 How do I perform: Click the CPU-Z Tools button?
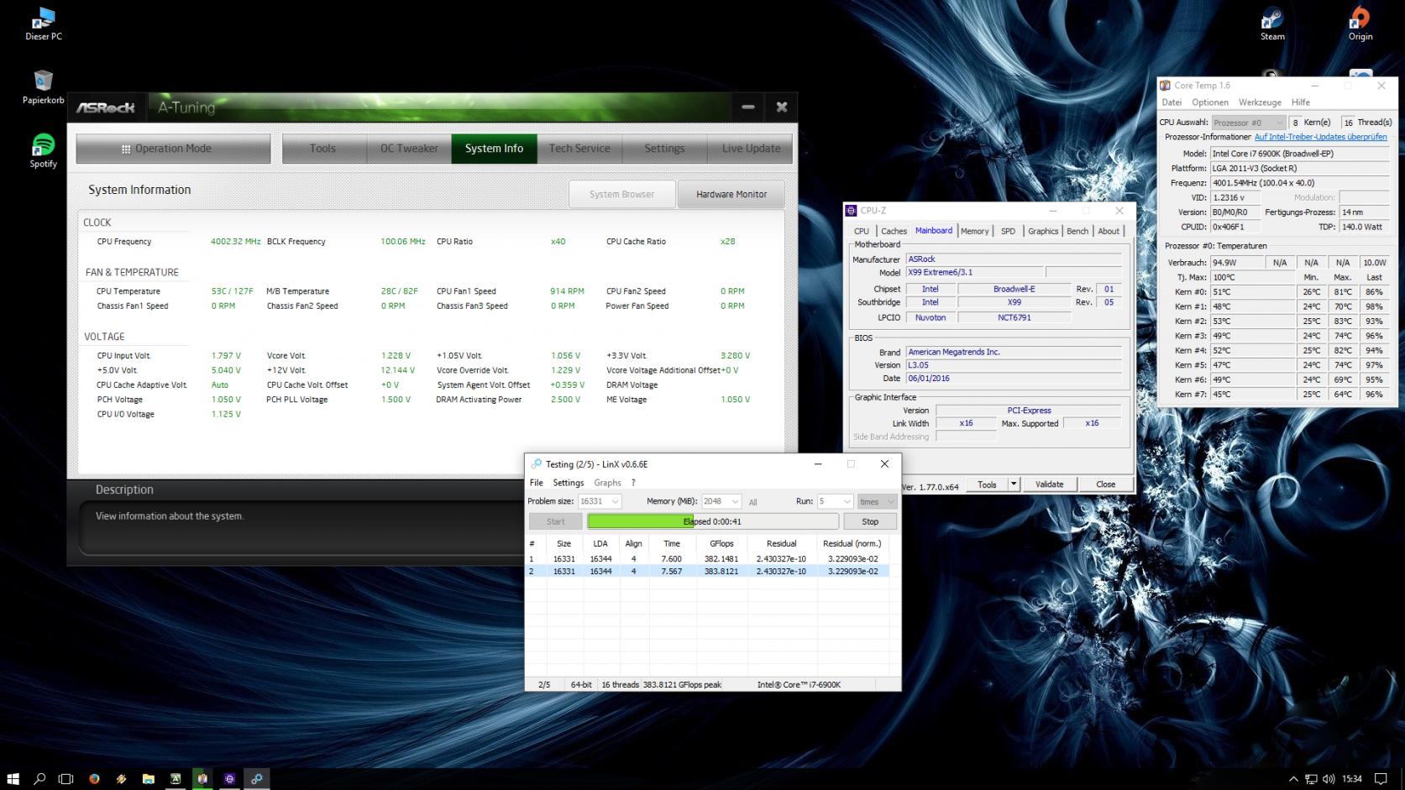987,484
